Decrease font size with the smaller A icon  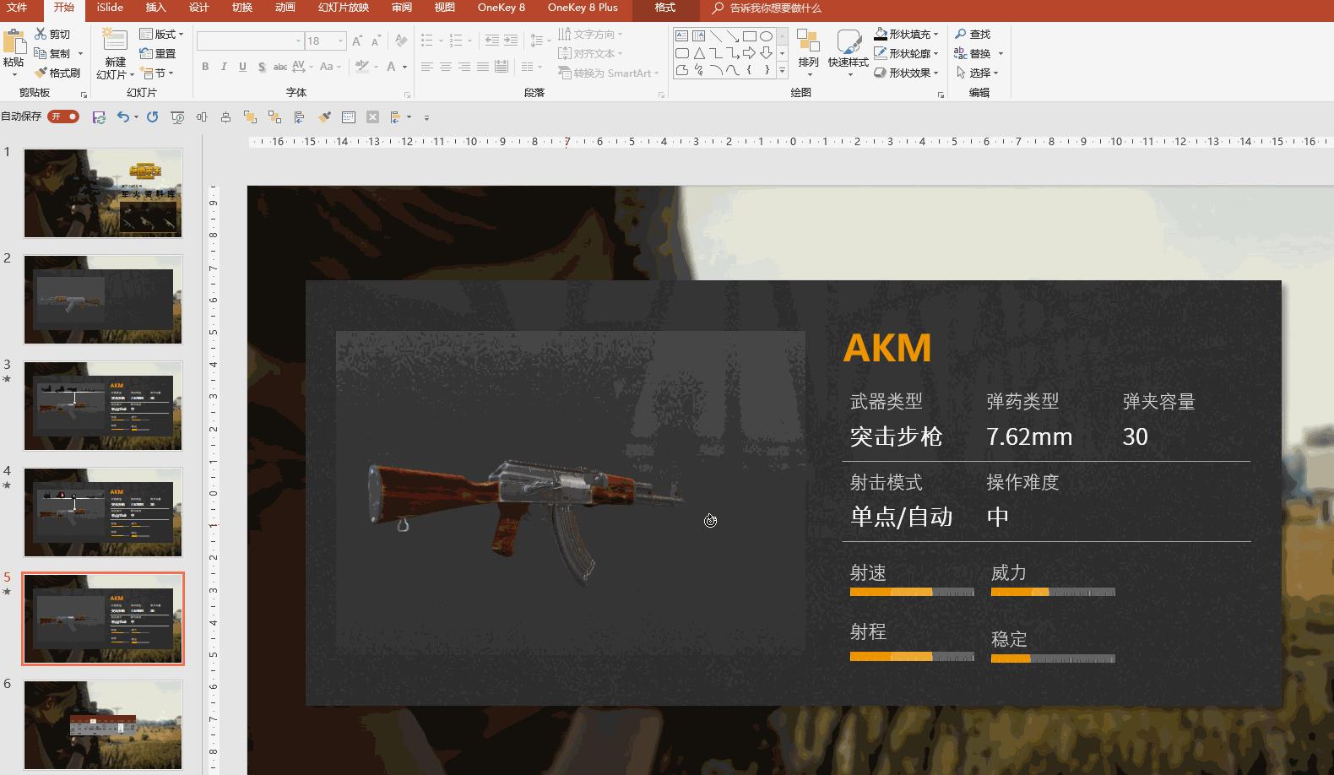click(377, 41)
